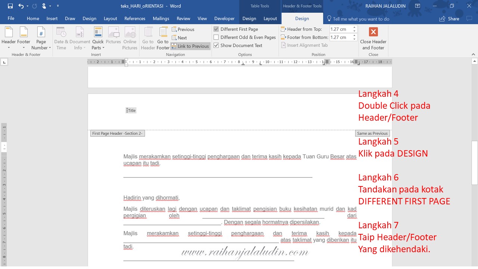
Task: Toggle Link to Previous
Action: [x=190, y=46]
